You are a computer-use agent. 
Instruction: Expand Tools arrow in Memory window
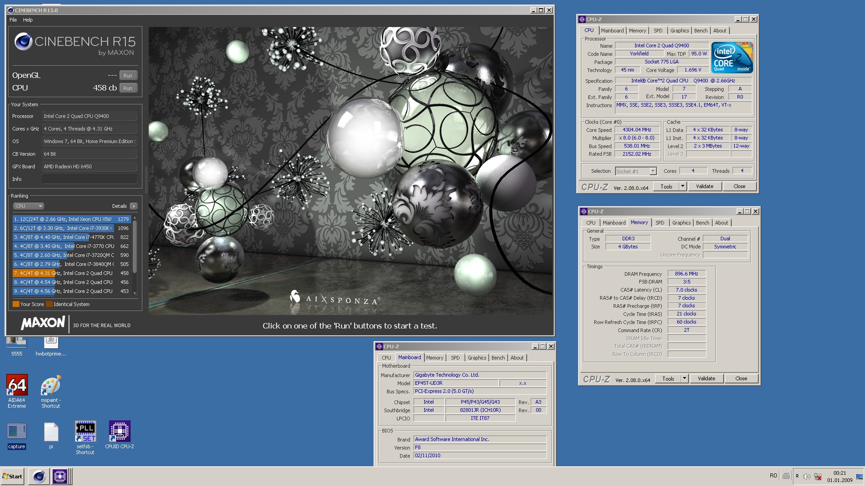point(684,378)
